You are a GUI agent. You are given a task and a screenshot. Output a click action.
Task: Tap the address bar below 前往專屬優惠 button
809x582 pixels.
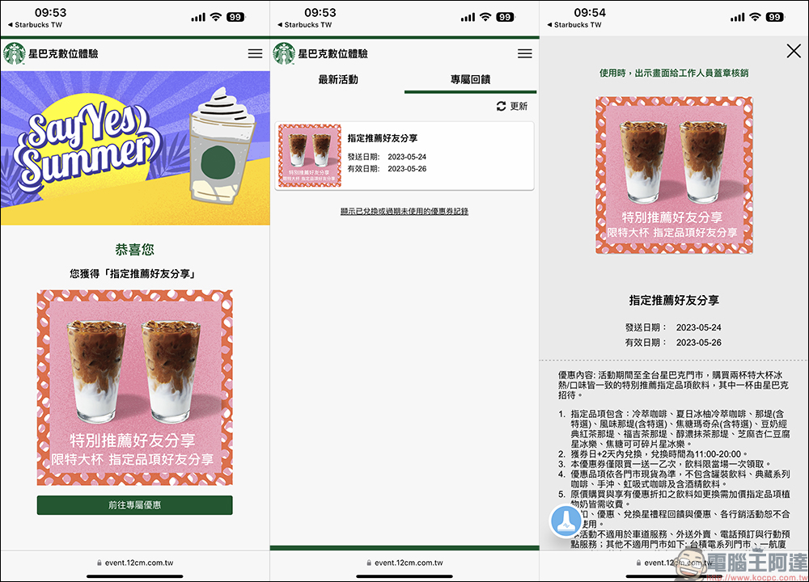[x=134, y=563]
